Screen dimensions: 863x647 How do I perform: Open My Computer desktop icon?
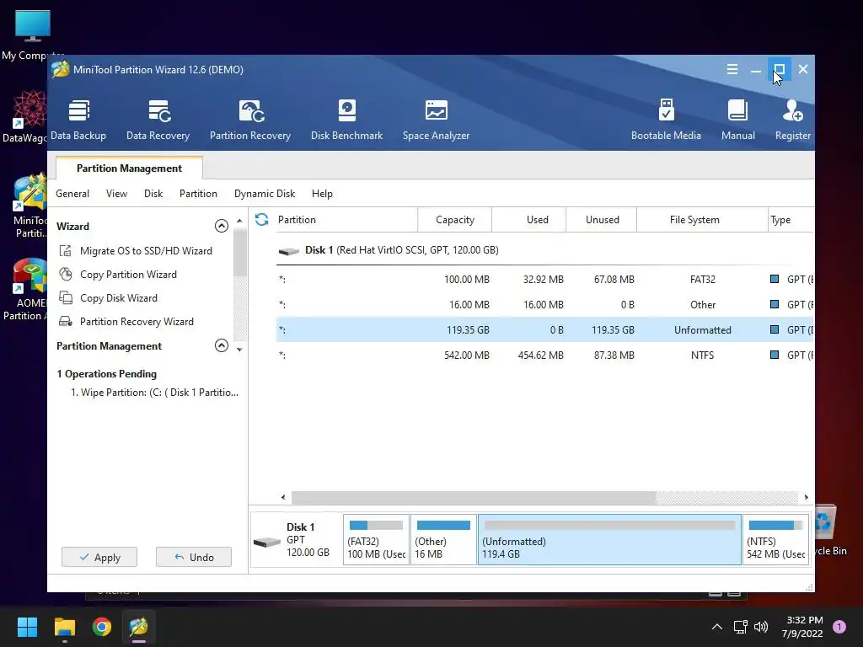click(33, 35)
